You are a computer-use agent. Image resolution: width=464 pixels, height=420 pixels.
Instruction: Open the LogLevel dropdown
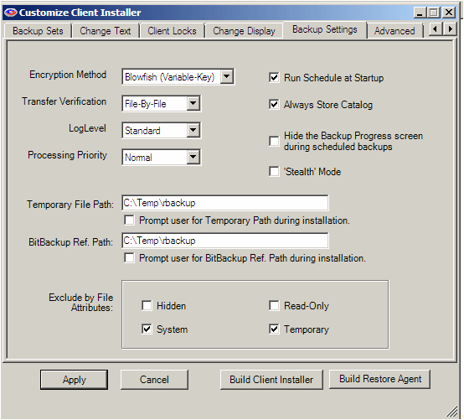(193, 130)
